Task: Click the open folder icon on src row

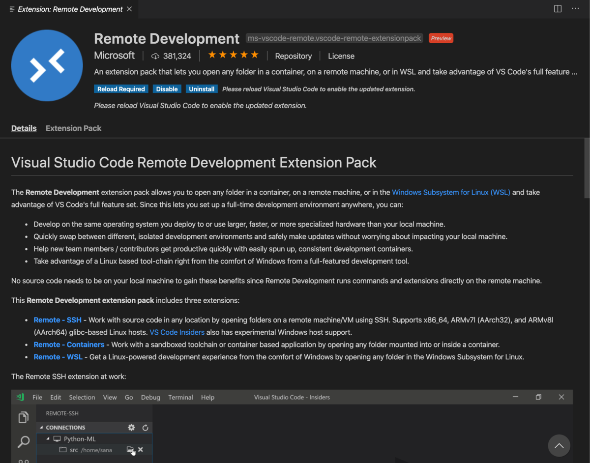Action: pyautogui.click(x=130, y=450)
